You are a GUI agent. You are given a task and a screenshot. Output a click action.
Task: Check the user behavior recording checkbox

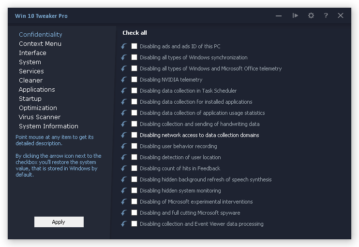(x=135, y=146)
